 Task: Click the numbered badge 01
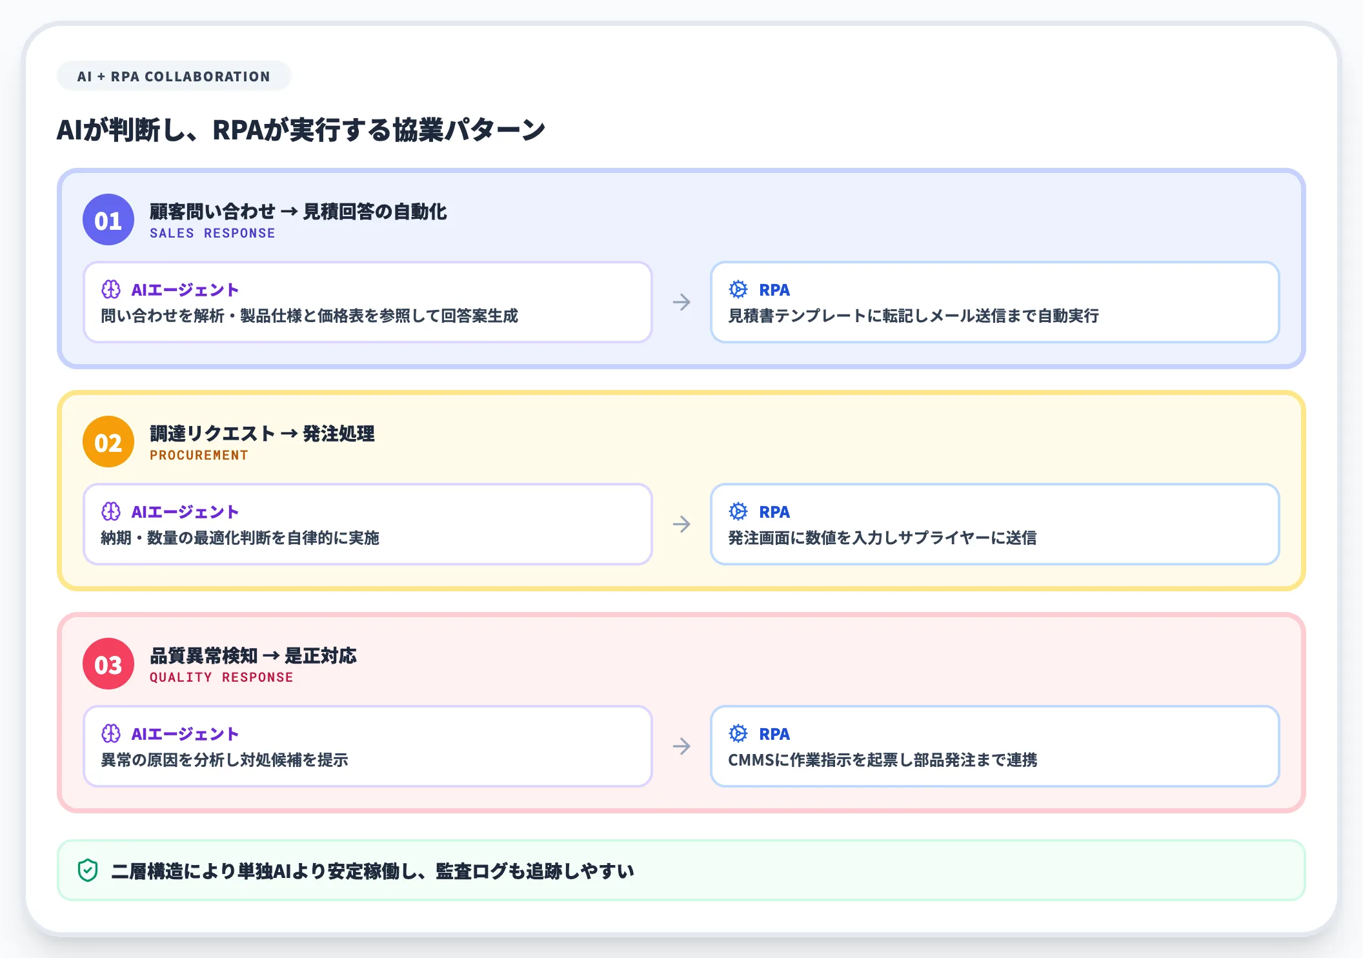click(x=108, y=221)
